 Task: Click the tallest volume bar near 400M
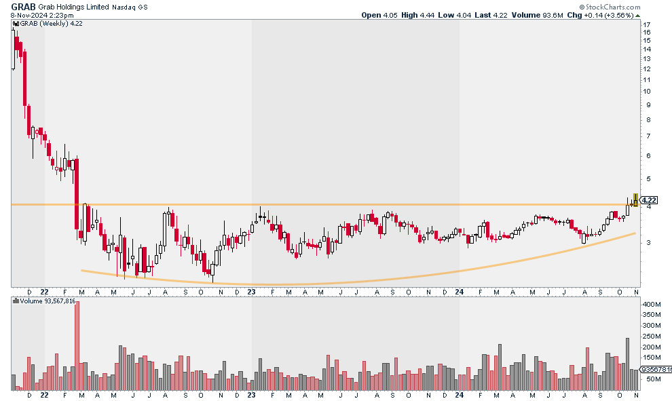[x=77, y=346]
